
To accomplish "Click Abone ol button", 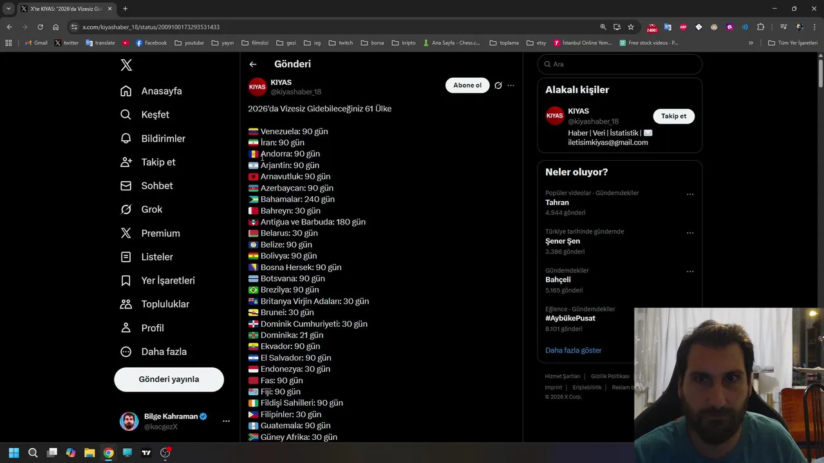I will coord(467,86).
